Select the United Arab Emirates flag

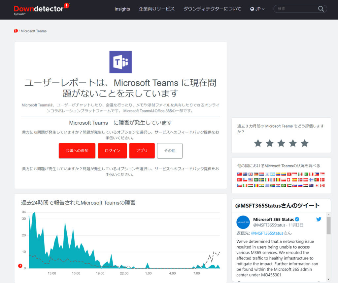(x=289, y=185)
